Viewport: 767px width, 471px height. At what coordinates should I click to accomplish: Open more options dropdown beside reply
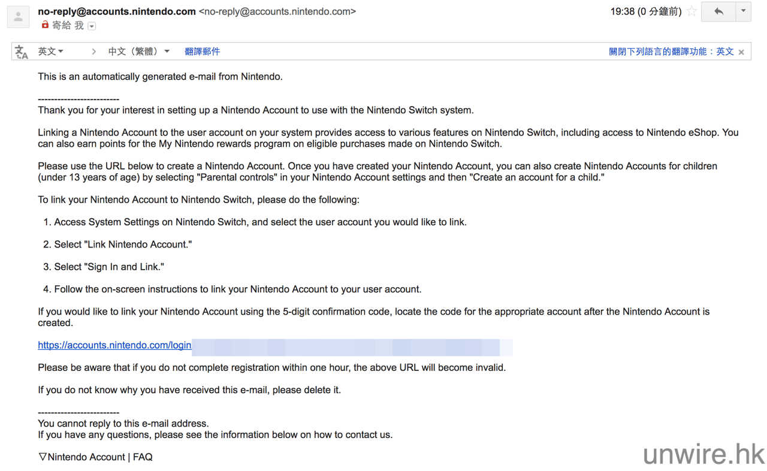pyautogui.click(x=744, y=11)
